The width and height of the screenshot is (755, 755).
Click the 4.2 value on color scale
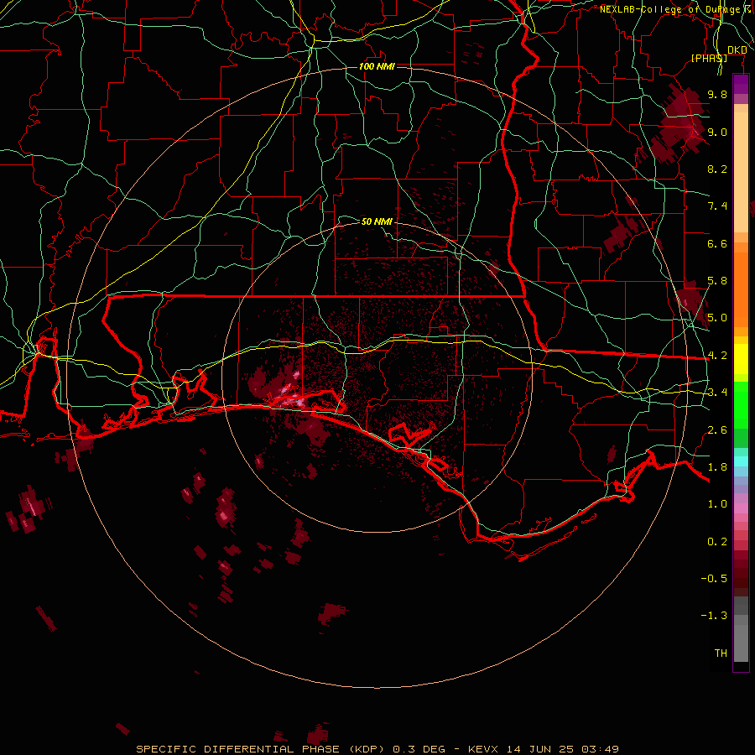(x=717, y=356)
